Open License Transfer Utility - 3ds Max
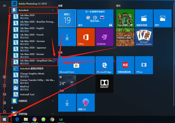Image resolution: width=175 pixels, height=123 pixels. point(35,81)
